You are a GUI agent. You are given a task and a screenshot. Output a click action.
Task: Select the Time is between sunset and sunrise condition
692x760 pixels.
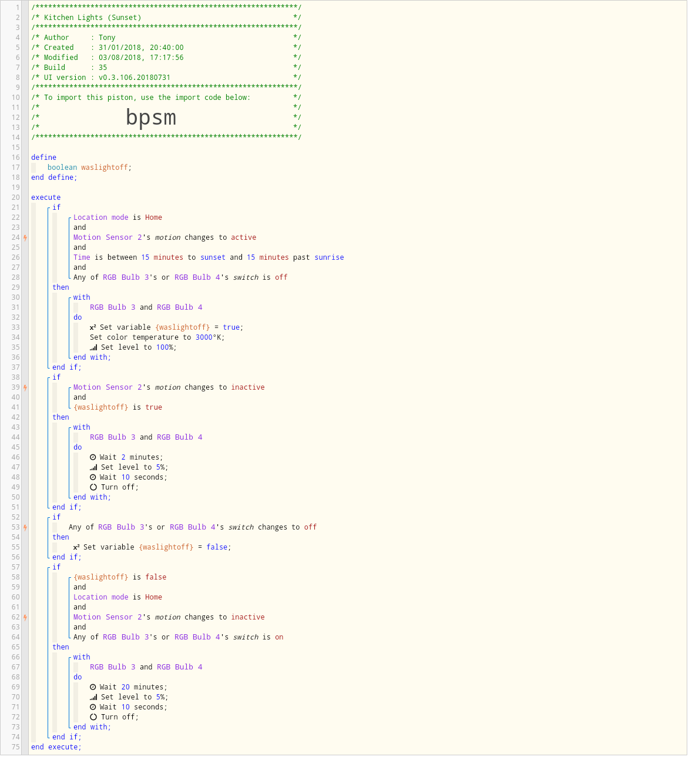tap(209, 257)
